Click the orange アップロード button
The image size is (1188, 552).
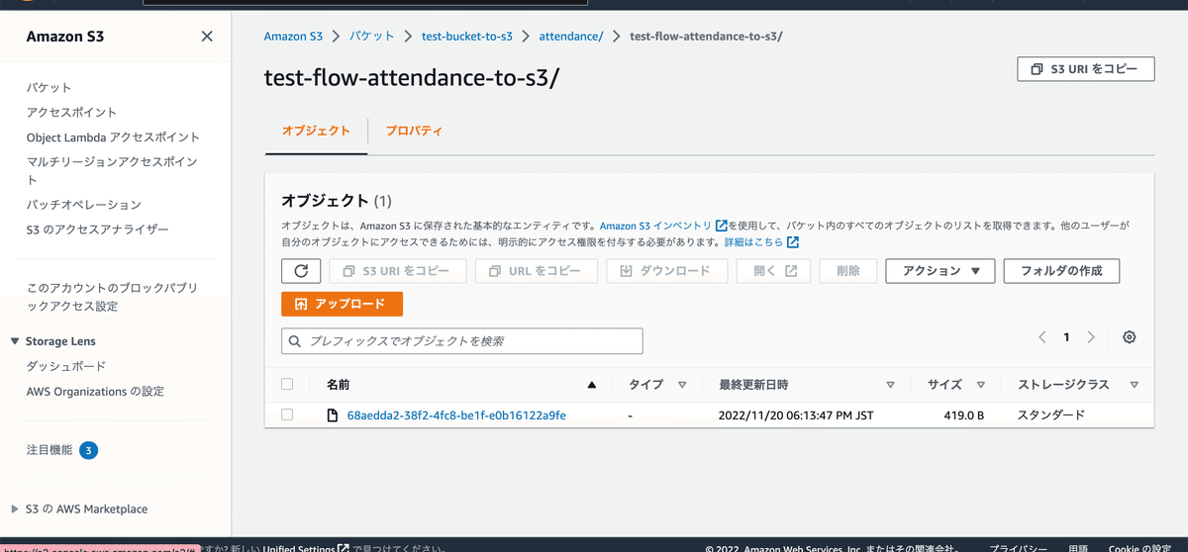coord(342,304)
